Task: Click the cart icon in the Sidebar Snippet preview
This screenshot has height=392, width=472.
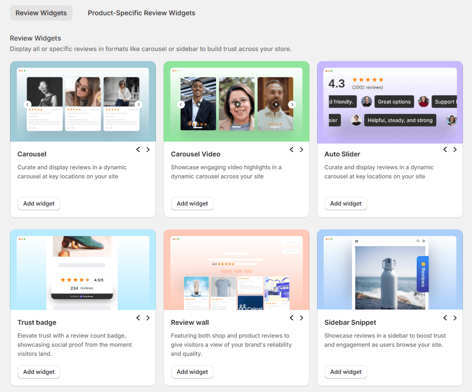Action: [423, 241]
